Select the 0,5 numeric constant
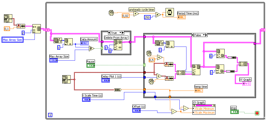267x122 pixels. pos(152,60)
